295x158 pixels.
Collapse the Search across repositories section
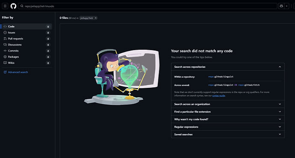point(227,67)
